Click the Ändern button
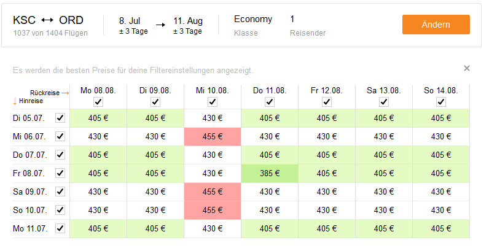Image resolution: width=489 pixels, height=248 pixels. pyautogui.click(x=436, y=25)
